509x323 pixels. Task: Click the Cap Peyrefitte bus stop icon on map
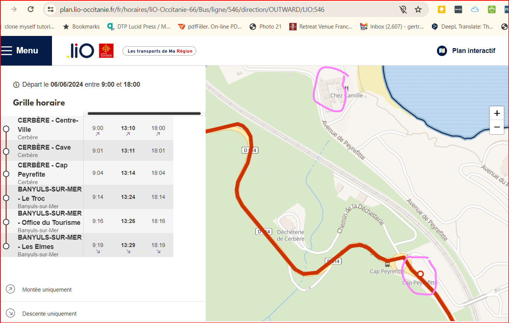(387, 264)
